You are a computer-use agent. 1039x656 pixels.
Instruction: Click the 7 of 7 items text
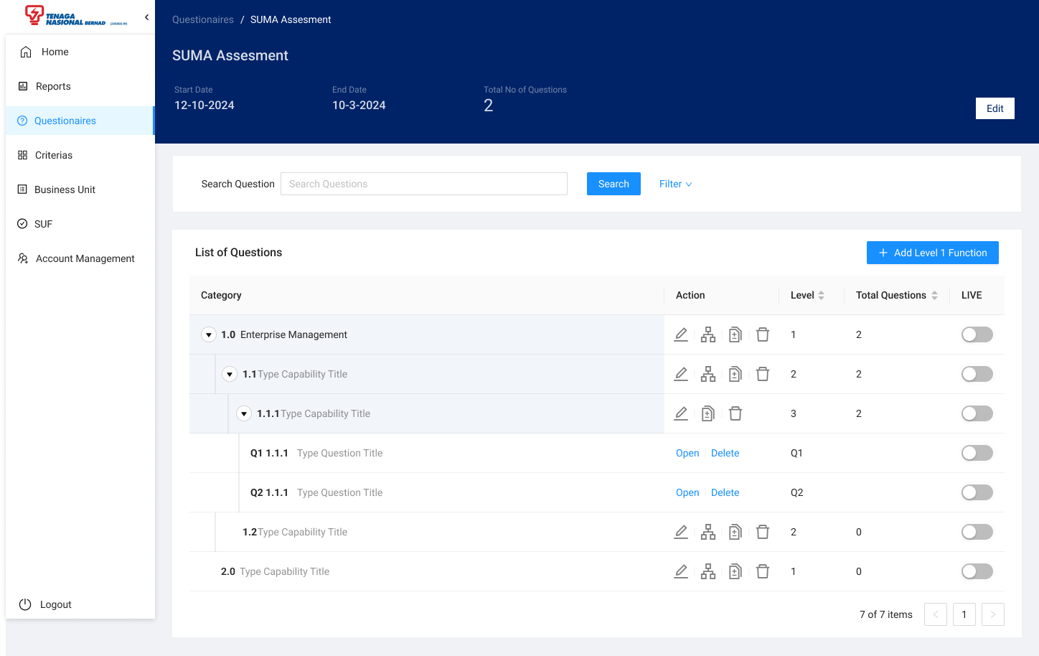[x=886, y=614]
